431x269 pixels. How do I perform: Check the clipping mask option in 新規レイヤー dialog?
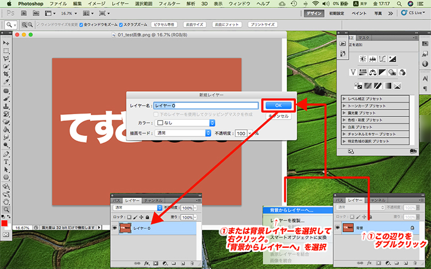click(156, 114)
